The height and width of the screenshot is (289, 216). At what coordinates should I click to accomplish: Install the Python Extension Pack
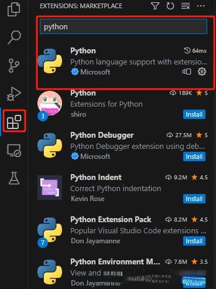pyautogui.click(x=194, y=241)
